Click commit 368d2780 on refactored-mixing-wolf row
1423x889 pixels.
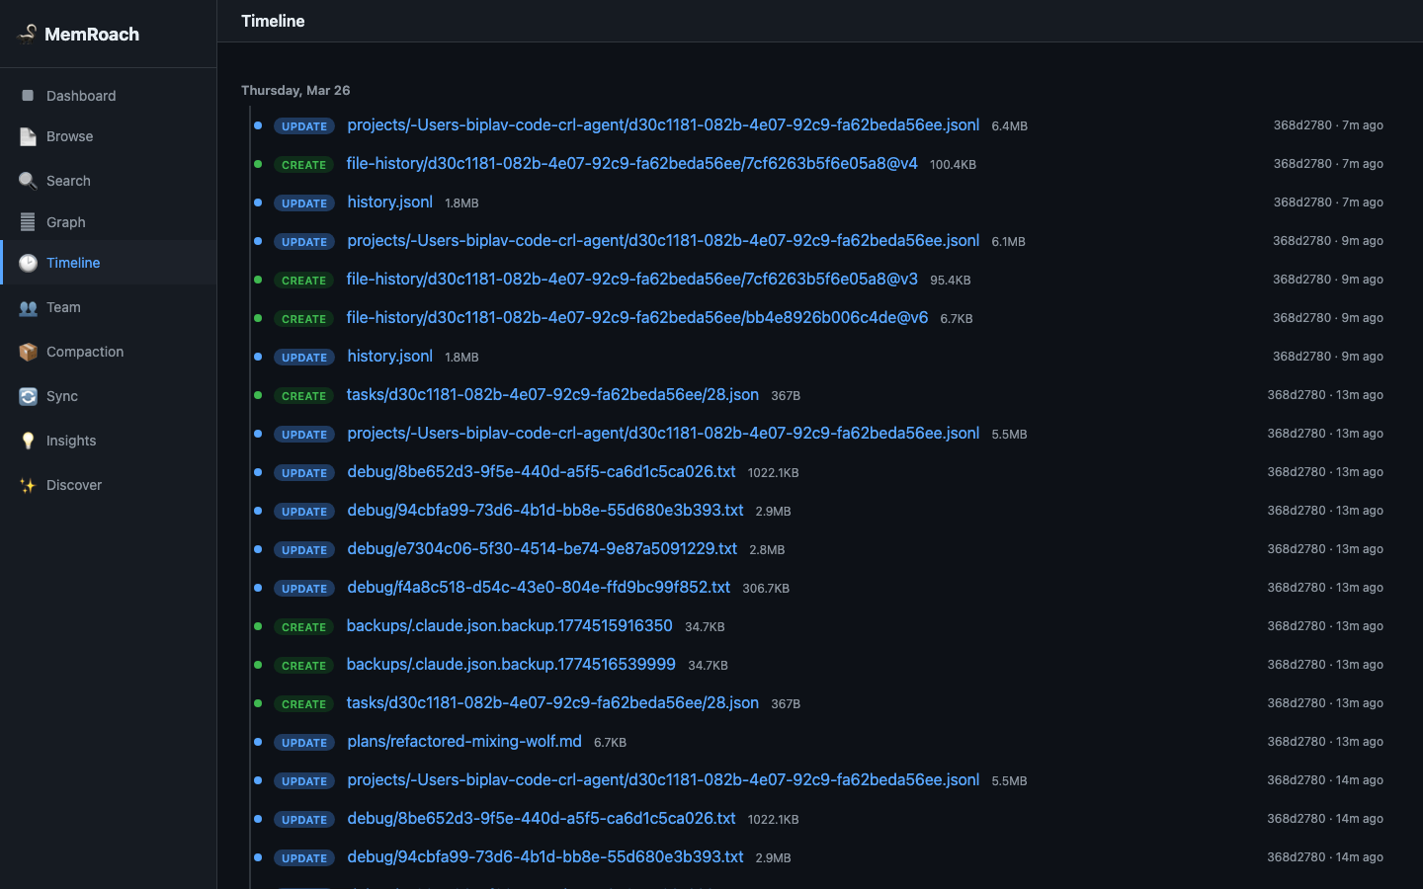pos(1297,742)
